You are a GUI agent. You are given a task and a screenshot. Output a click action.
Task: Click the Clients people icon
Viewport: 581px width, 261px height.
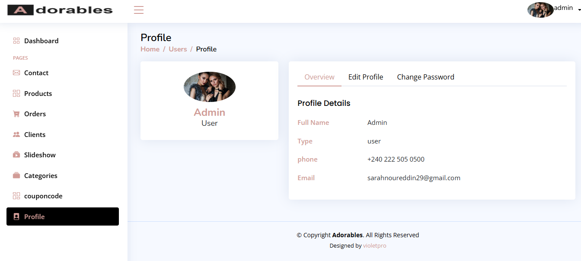click(16, 134)
